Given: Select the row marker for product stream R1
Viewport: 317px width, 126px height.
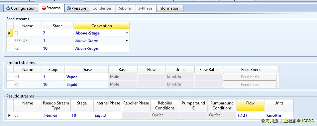Looking at the screenshot, I should (10, 85).
